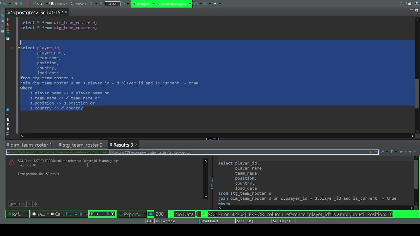The image size is (420, 236).
Task: Click the transaction lock icon in toolbar
Action: [x=101, y=4]
